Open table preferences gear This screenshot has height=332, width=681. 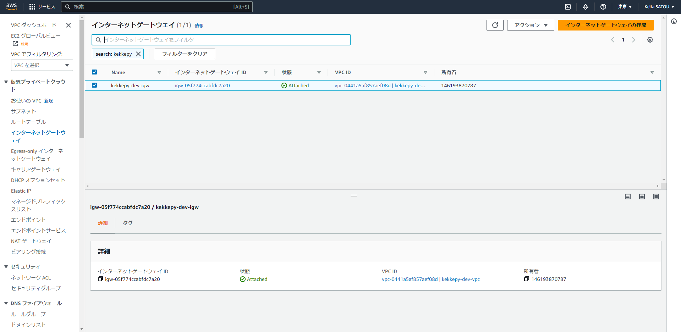click(650, 40)
